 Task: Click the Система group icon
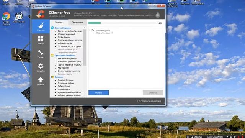52,77
